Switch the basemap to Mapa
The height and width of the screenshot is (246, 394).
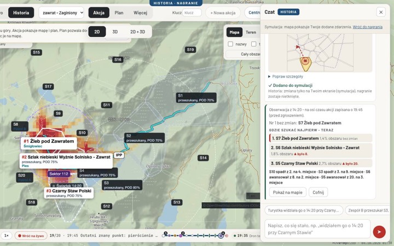point(234,32)
